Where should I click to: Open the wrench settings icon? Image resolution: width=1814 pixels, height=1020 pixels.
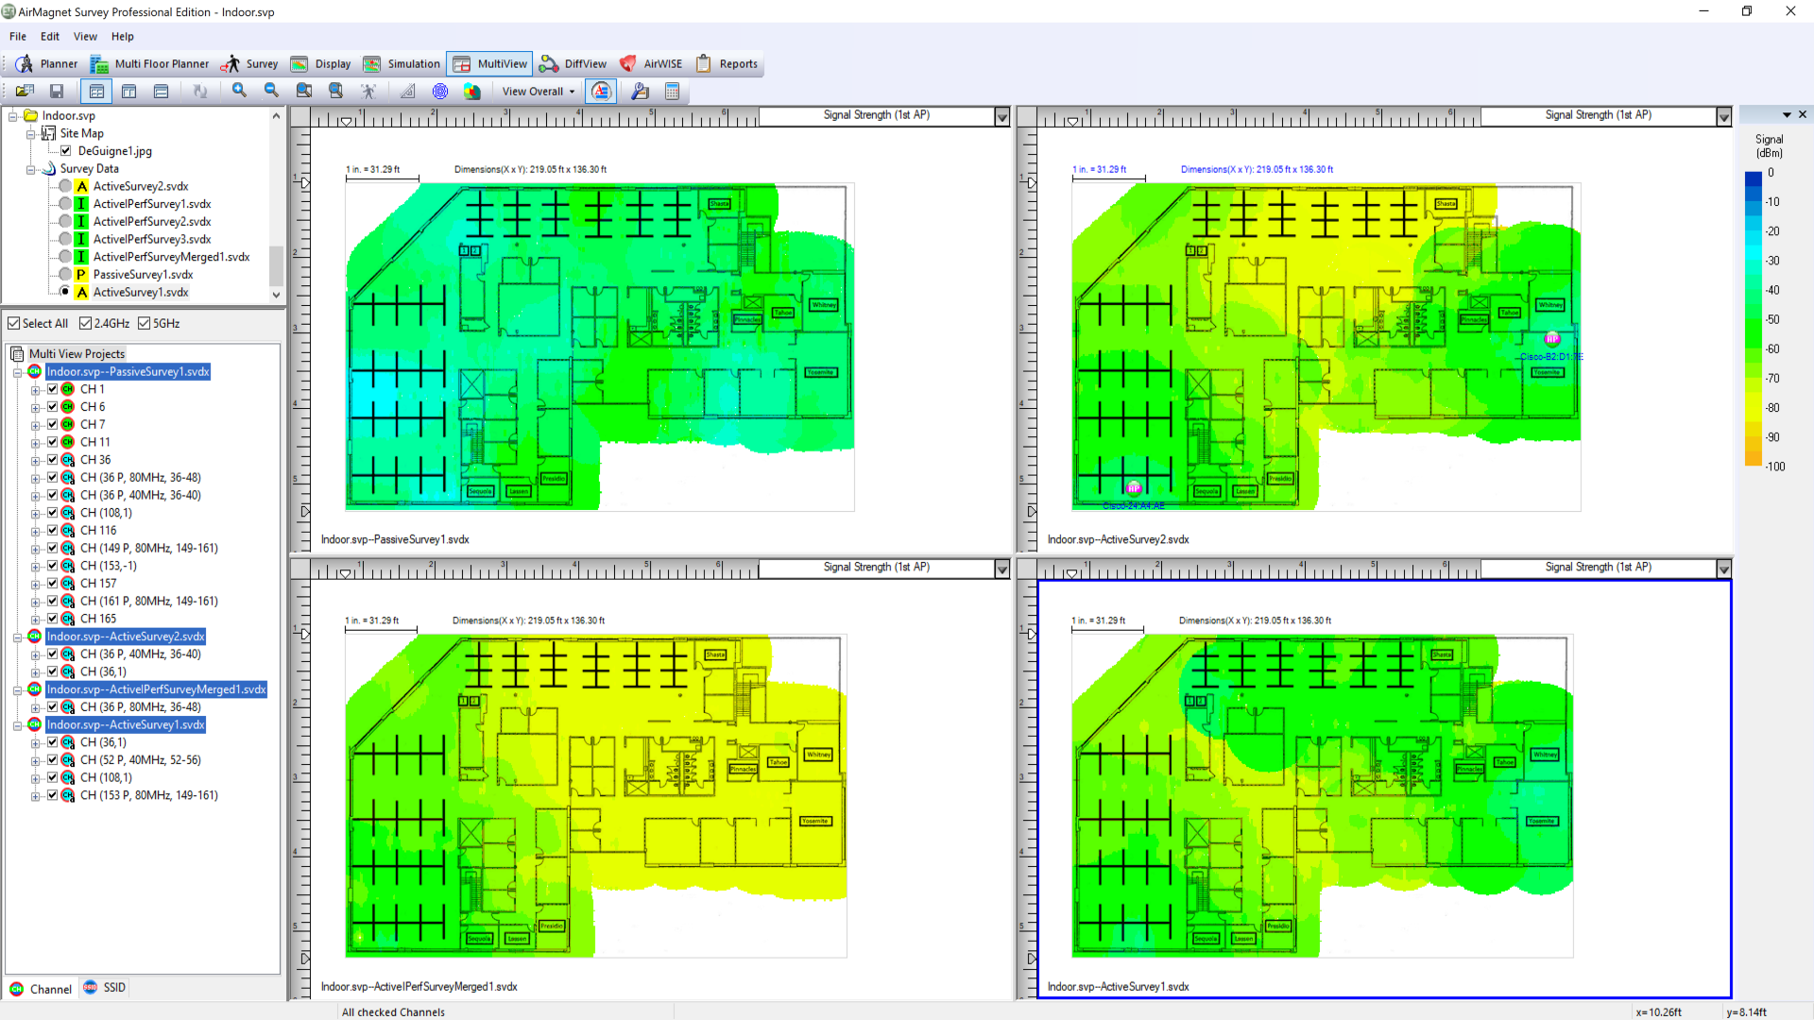[x=641, y=92]
